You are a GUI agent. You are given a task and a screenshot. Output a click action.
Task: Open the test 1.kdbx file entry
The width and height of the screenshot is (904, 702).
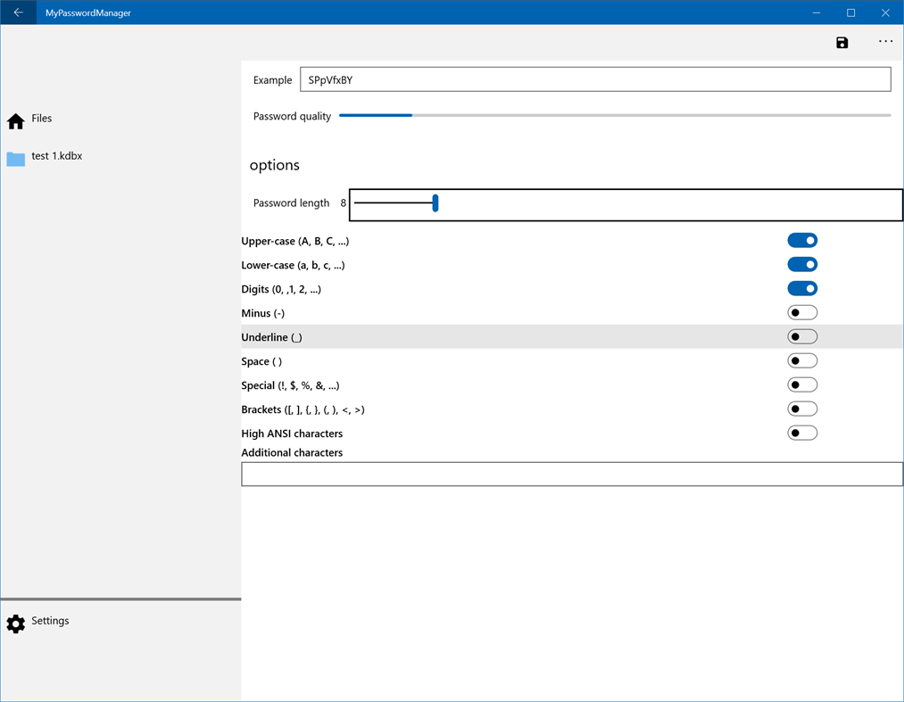point(57,155)
